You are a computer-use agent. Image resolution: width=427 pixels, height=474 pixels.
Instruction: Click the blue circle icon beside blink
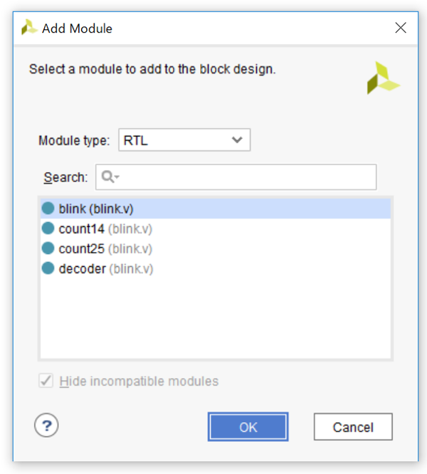[x=48, y=209]
